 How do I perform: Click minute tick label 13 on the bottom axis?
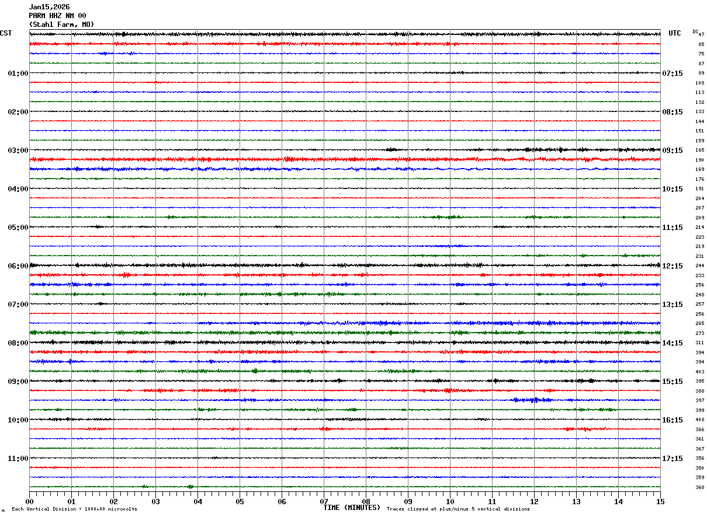[576, 501]
